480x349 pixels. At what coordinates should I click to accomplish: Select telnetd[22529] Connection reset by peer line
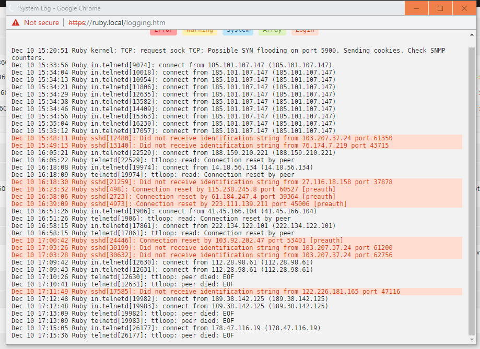pyautogui.click(x=153, y=160)
